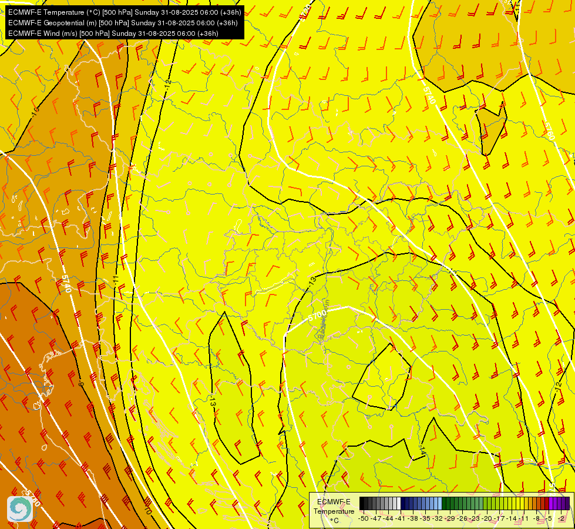The width and height of the screenshot is (575, 529).
Task: Click the -29 value in the legend
Action: 449,519
